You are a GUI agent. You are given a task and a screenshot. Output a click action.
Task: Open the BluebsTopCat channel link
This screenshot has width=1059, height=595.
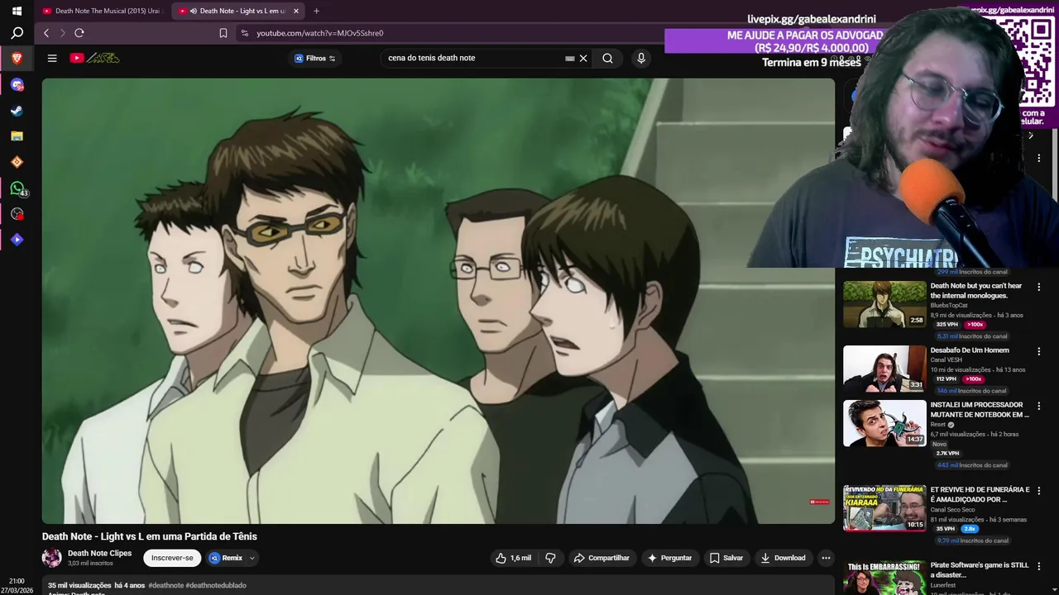coord(949,305)
